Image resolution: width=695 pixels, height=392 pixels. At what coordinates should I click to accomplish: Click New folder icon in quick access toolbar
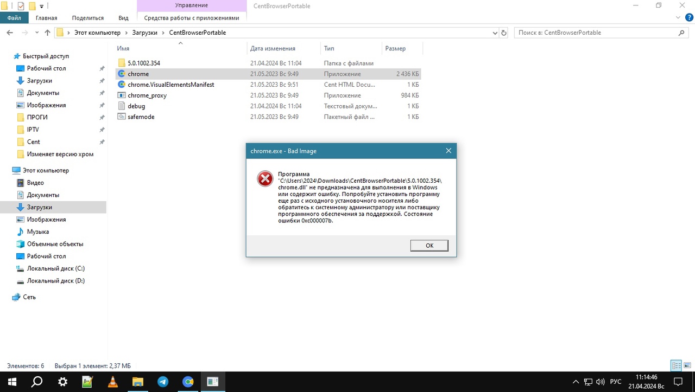point(32,6)
